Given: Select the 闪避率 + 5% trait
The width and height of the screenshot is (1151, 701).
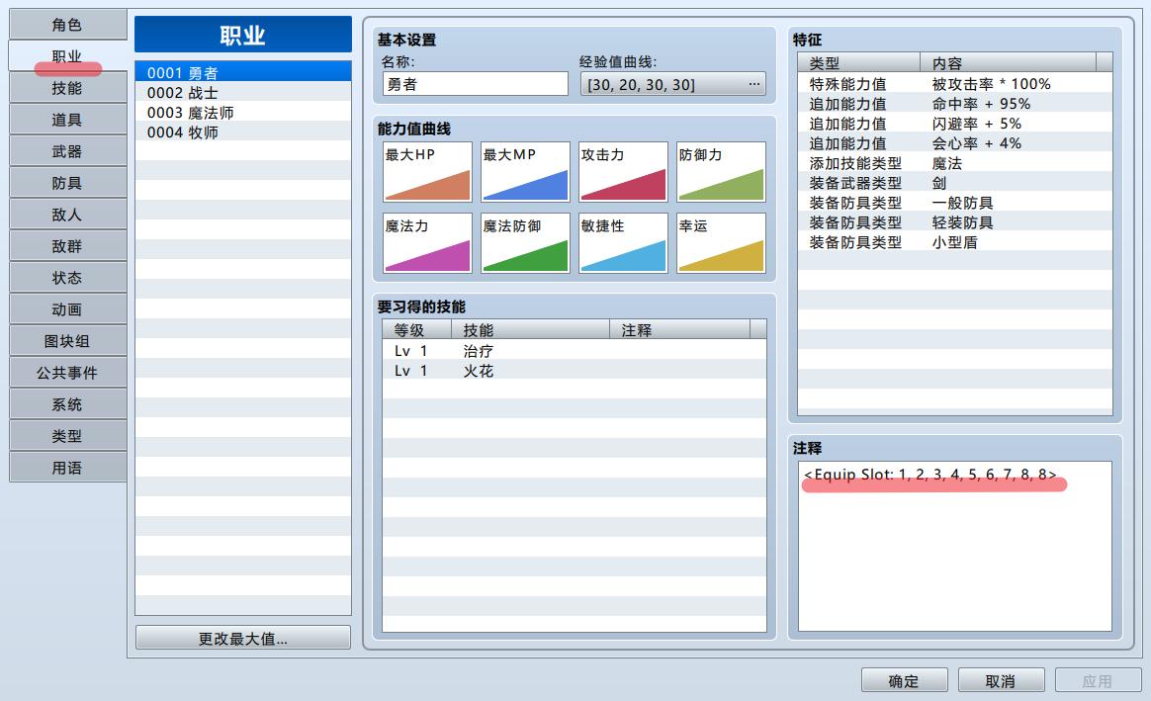Looking at the screenshot, I should (x=955, y=124).
